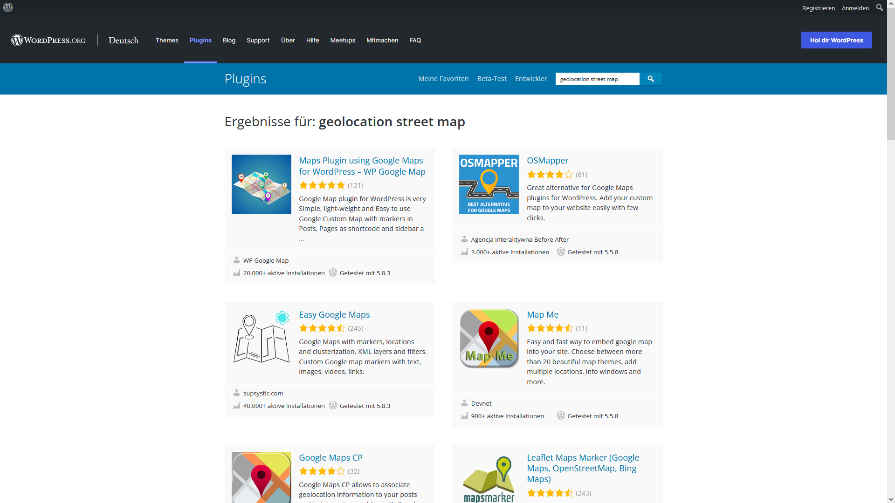The width and height of the screenshot is (895, 503).
Task: Open the OSMapper plugin thumbnail
Action: tap(489, 184)
